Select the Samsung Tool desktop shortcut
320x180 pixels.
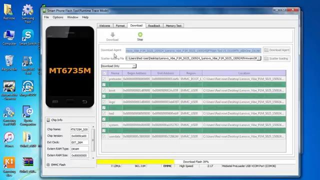click(x=28, y=13)
